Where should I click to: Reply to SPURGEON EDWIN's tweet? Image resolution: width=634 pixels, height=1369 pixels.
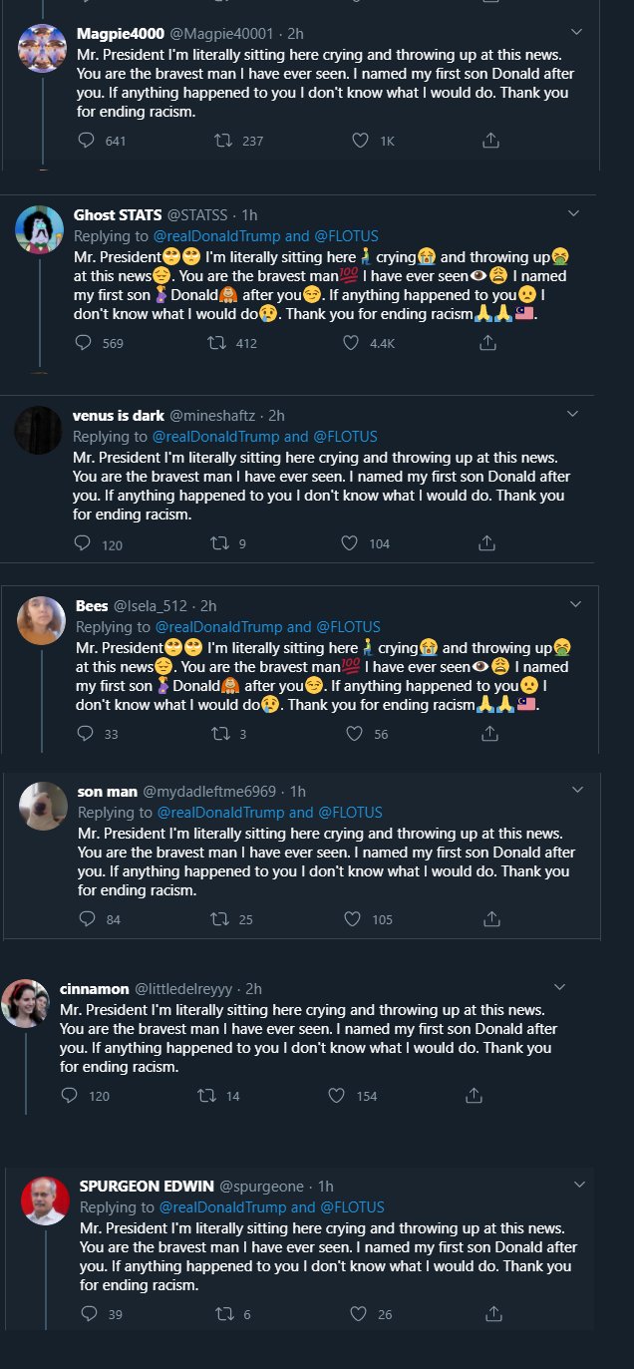(88, 1314)
